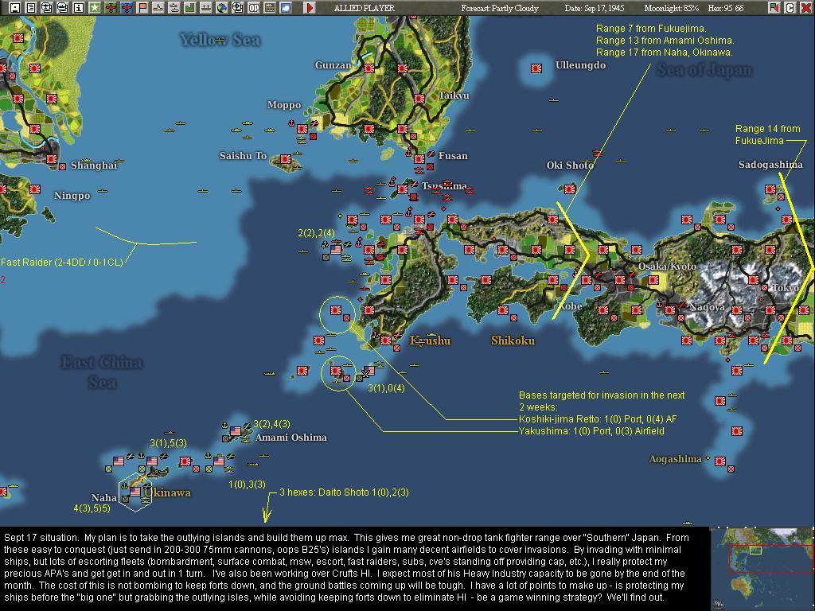Select the Japanese base at Gunzan
The width and height of the screenshot is (815, 611).
369,68
